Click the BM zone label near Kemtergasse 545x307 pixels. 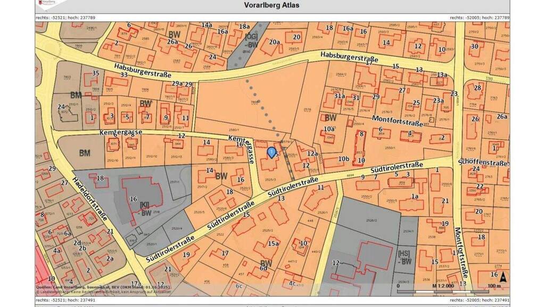[x=85, y=153]
